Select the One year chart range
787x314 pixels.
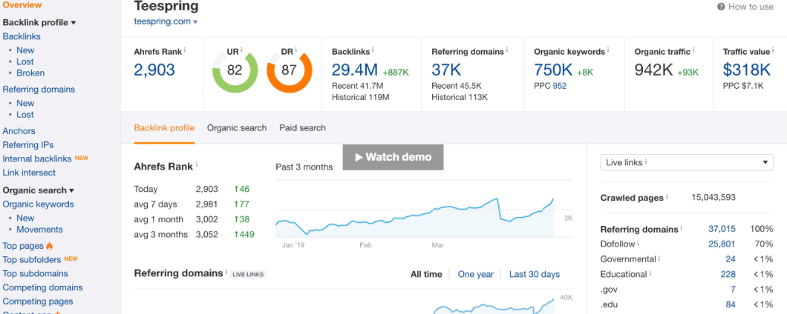(x=475, y=274)
